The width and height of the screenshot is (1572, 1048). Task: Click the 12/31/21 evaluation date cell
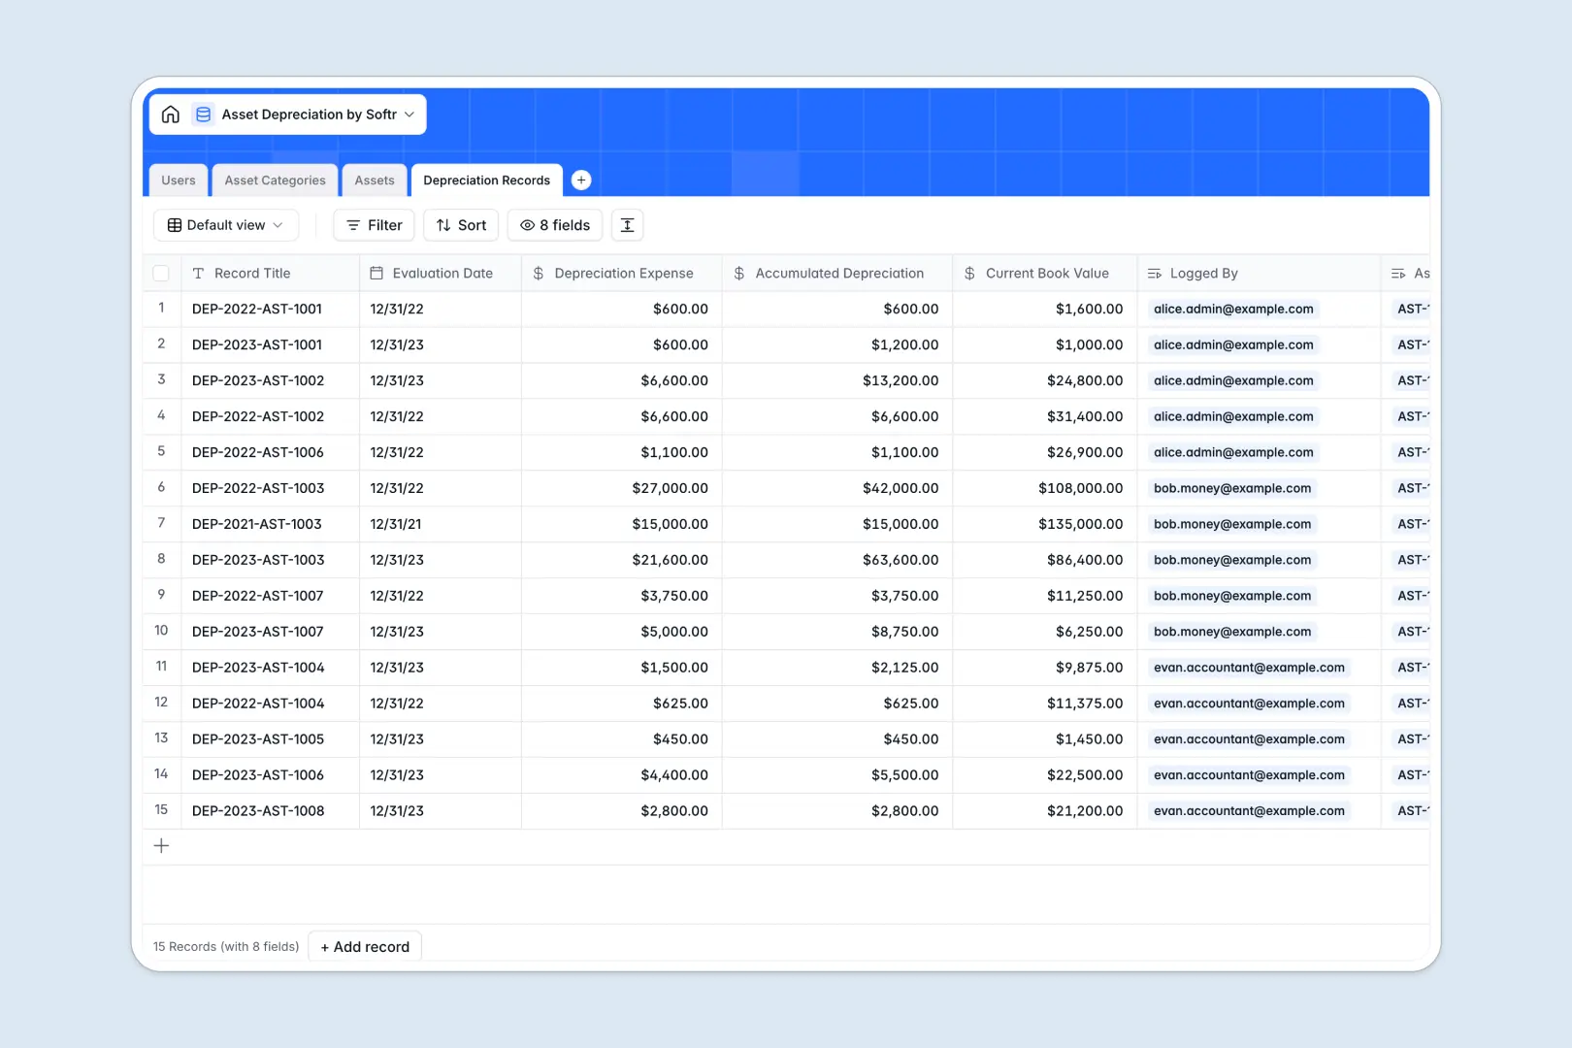[x=441, y=525]
